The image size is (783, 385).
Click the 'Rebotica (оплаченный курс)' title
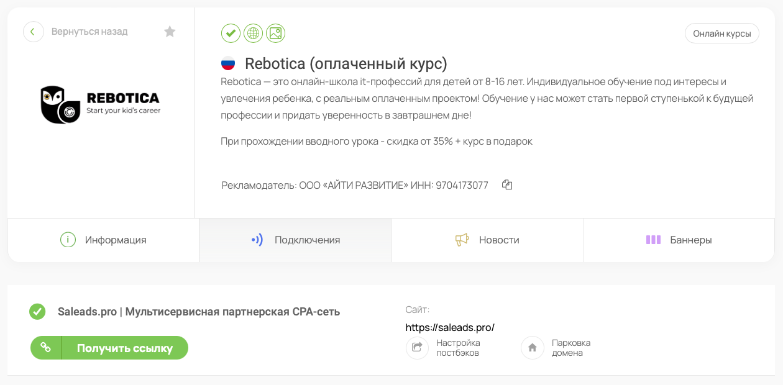[346, 63]
